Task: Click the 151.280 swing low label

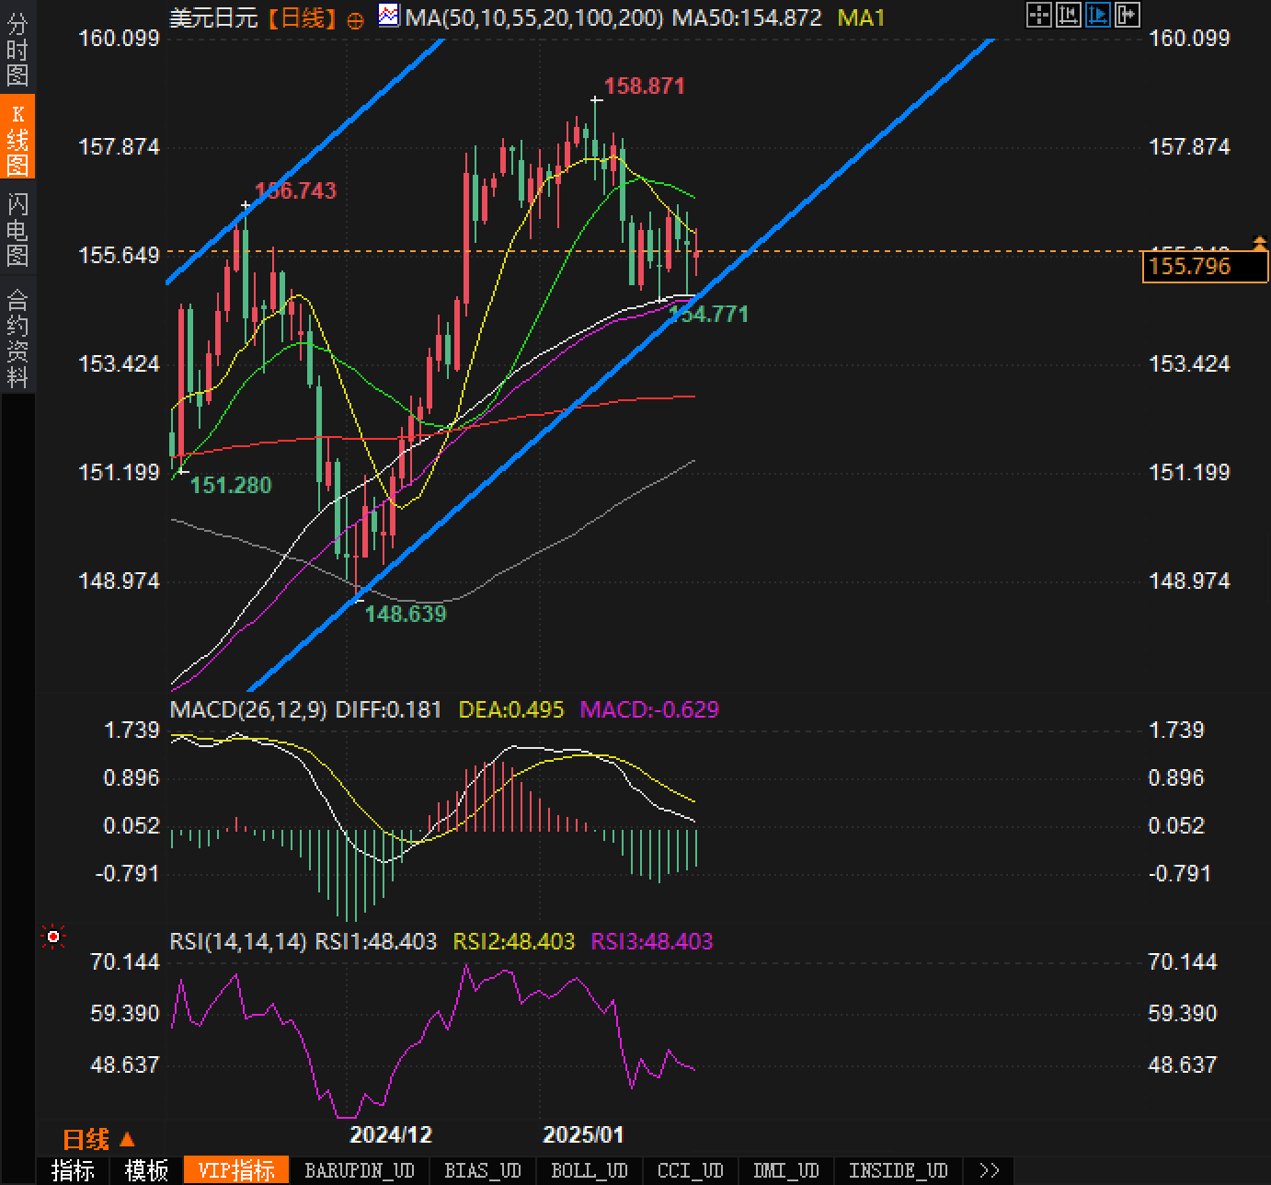Action: click(231, 485)
